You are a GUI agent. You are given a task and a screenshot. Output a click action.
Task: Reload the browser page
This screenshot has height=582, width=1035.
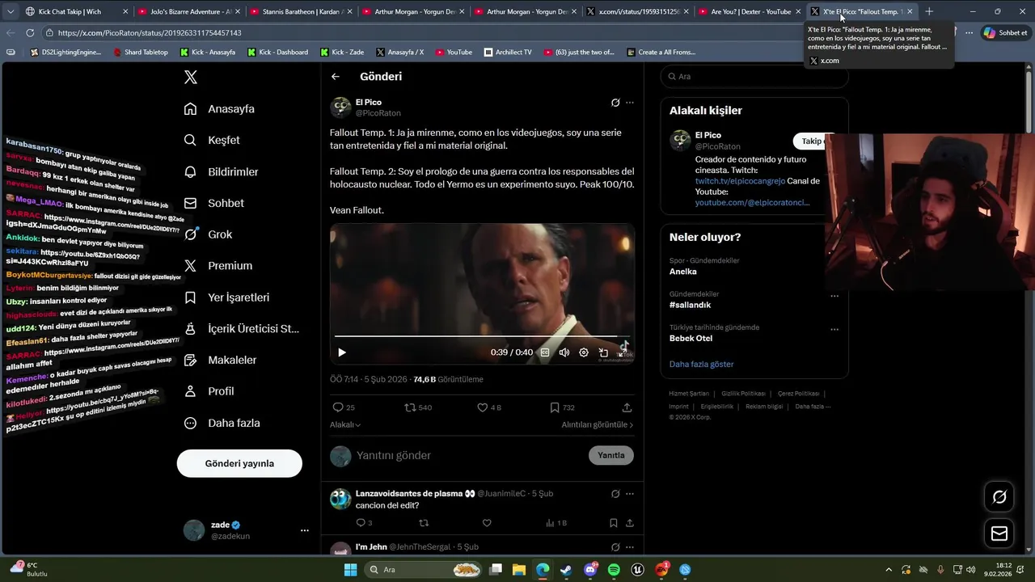point(30,33)
